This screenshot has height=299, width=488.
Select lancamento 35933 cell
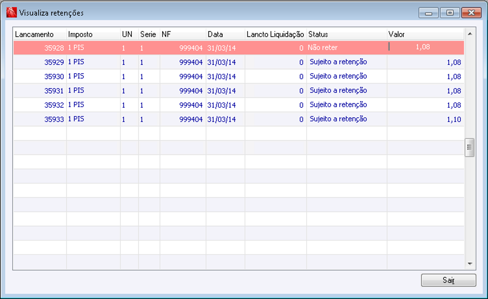pyautogui.click(x=40, y=119)
